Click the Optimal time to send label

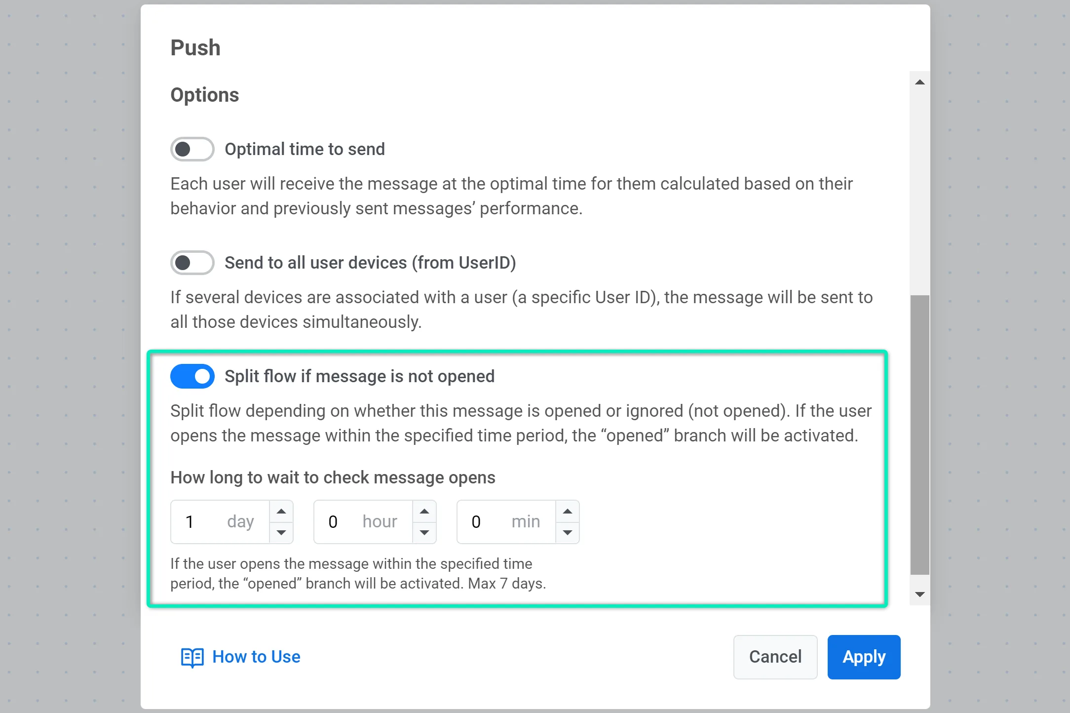[x=305, y=149]
